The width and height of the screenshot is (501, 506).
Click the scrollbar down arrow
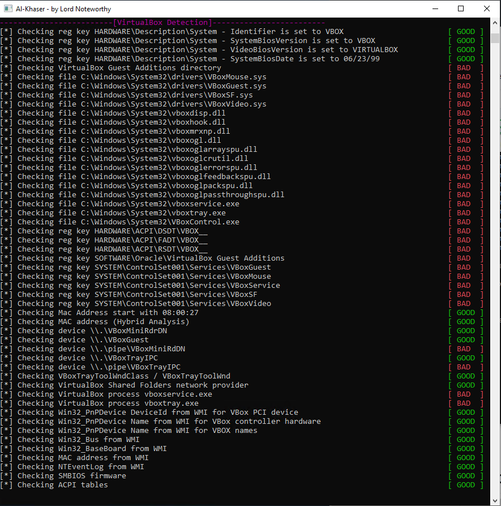coord(495,501)
